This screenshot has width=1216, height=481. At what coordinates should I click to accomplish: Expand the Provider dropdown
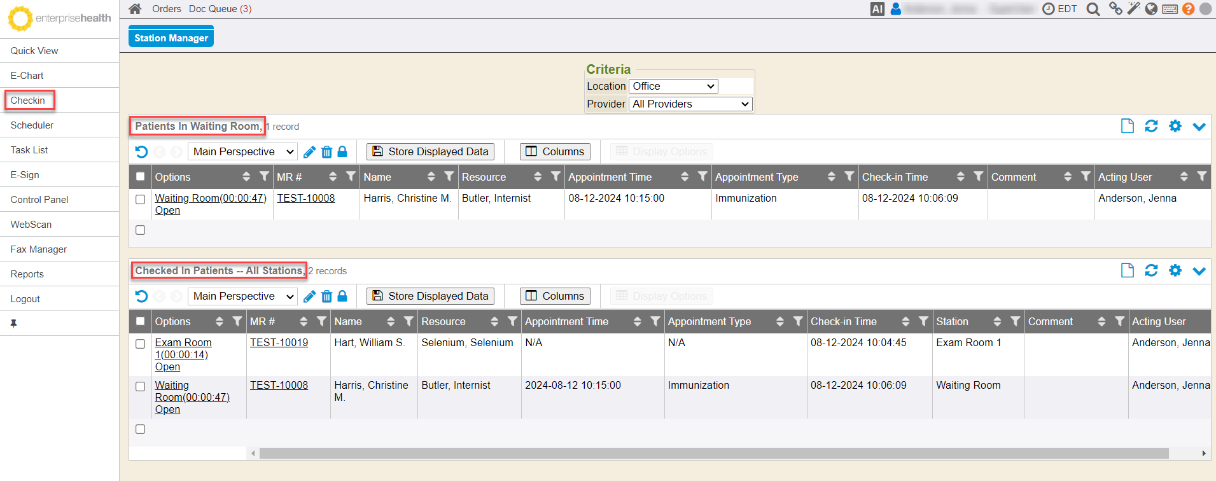click(x=690, y=104)
